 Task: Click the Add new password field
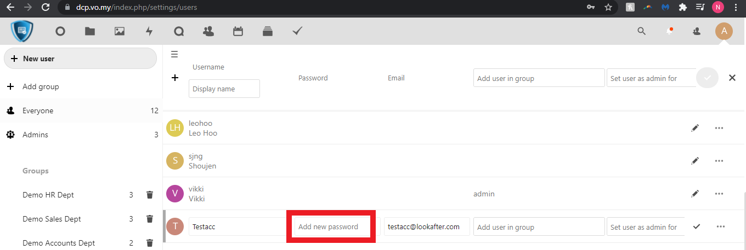(331, 226)
